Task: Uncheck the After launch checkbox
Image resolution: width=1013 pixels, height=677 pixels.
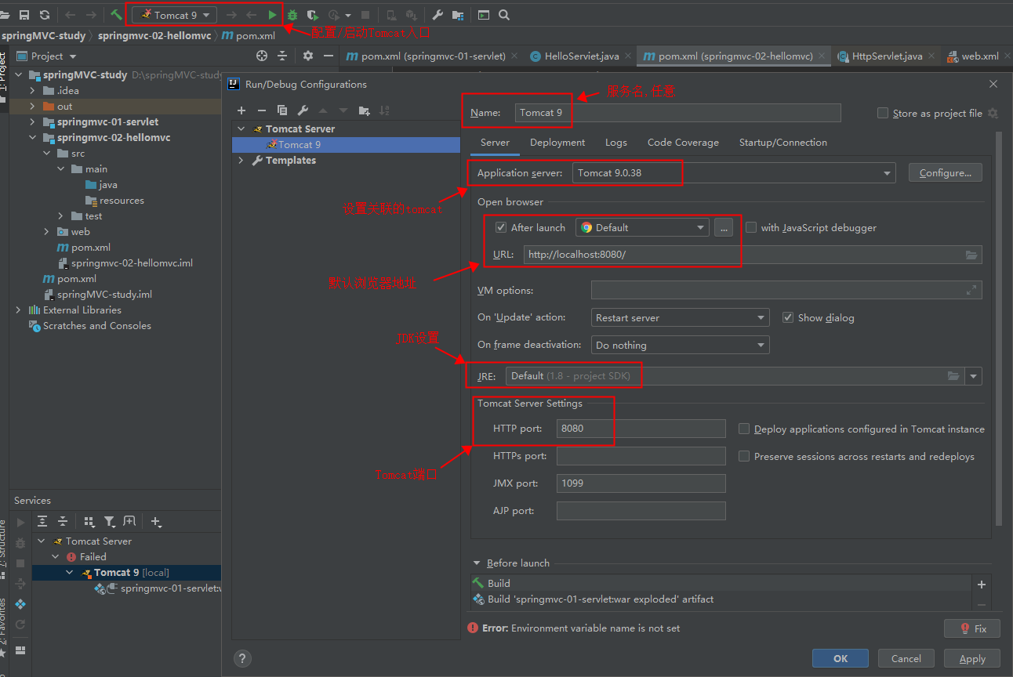Action: 501,227
